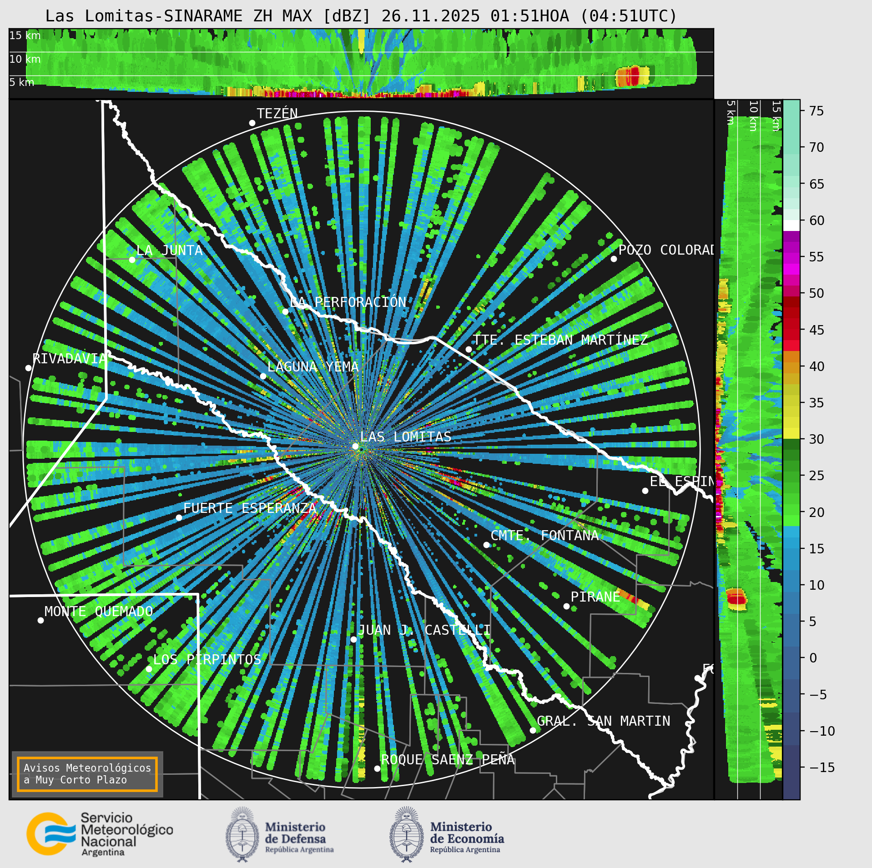
Task: Click the RIVADAVIA city label
Action: tap(69, 359)
